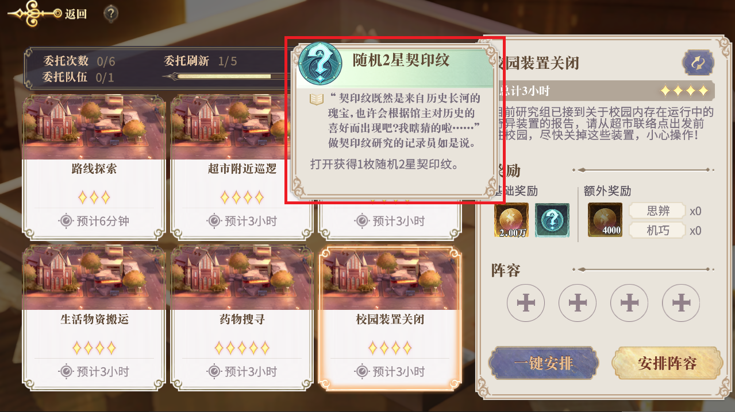Open the question mark help icon
Screen dimensions: 735x412
point(111,14)
